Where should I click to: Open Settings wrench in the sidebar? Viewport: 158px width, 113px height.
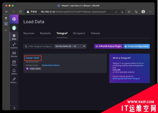(x=14, y=80)
